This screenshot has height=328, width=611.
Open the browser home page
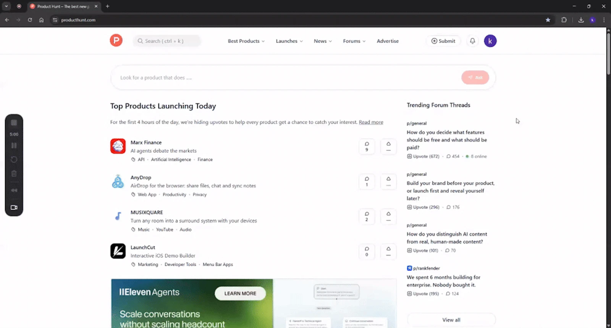(41, 20)
